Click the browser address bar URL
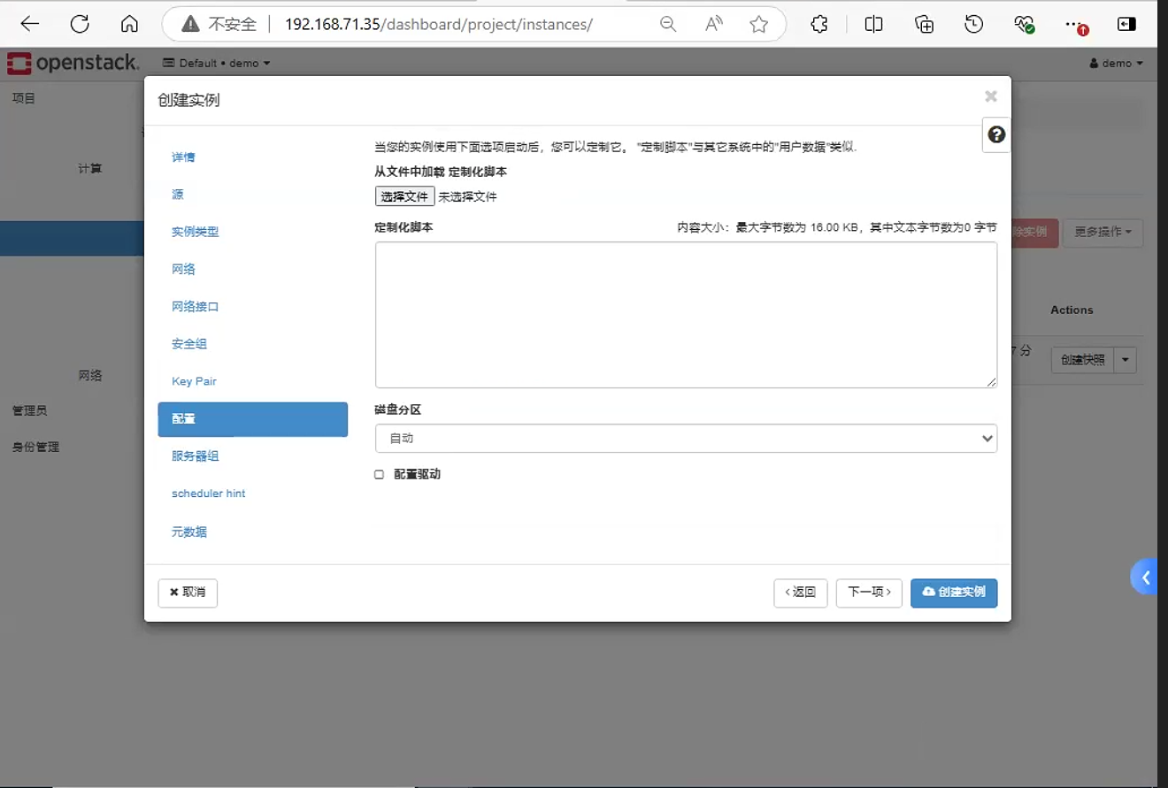 coord(439,25)
